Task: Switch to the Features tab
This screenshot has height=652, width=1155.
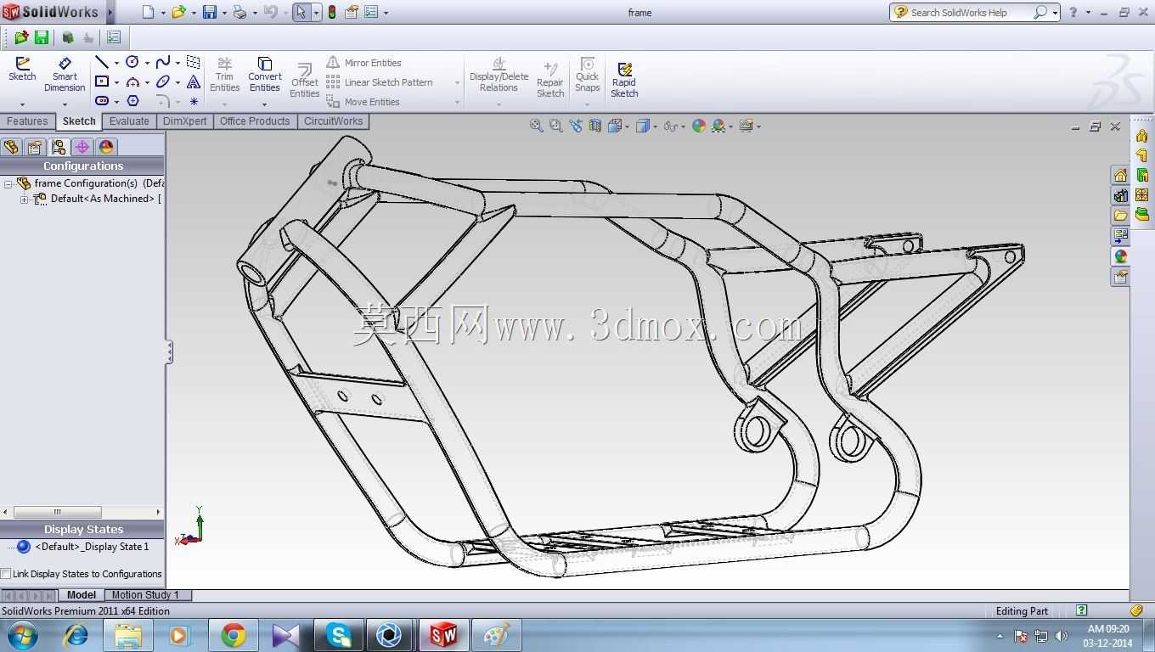Action: pyautogui.click(x=27, y=121)
